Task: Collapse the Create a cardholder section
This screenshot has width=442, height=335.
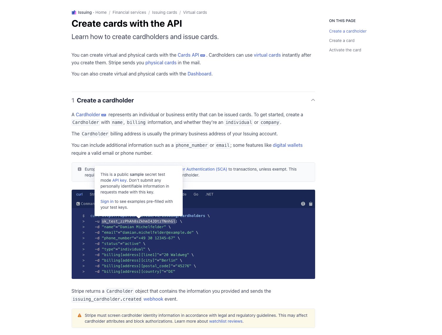Action: tap(313, 100)
